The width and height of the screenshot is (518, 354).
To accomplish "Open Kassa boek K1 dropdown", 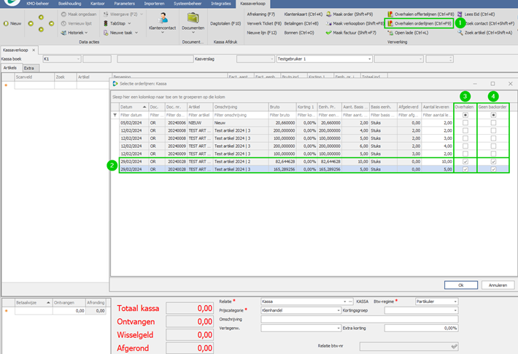I will 78,59.
